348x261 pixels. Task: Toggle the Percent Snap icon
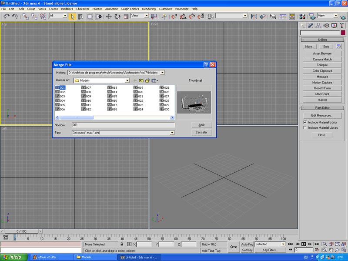coord(192,17)
